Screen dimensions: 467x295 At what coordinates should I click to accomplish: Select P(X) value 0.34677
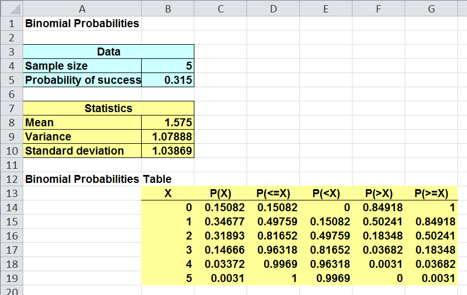pos(220,221)
